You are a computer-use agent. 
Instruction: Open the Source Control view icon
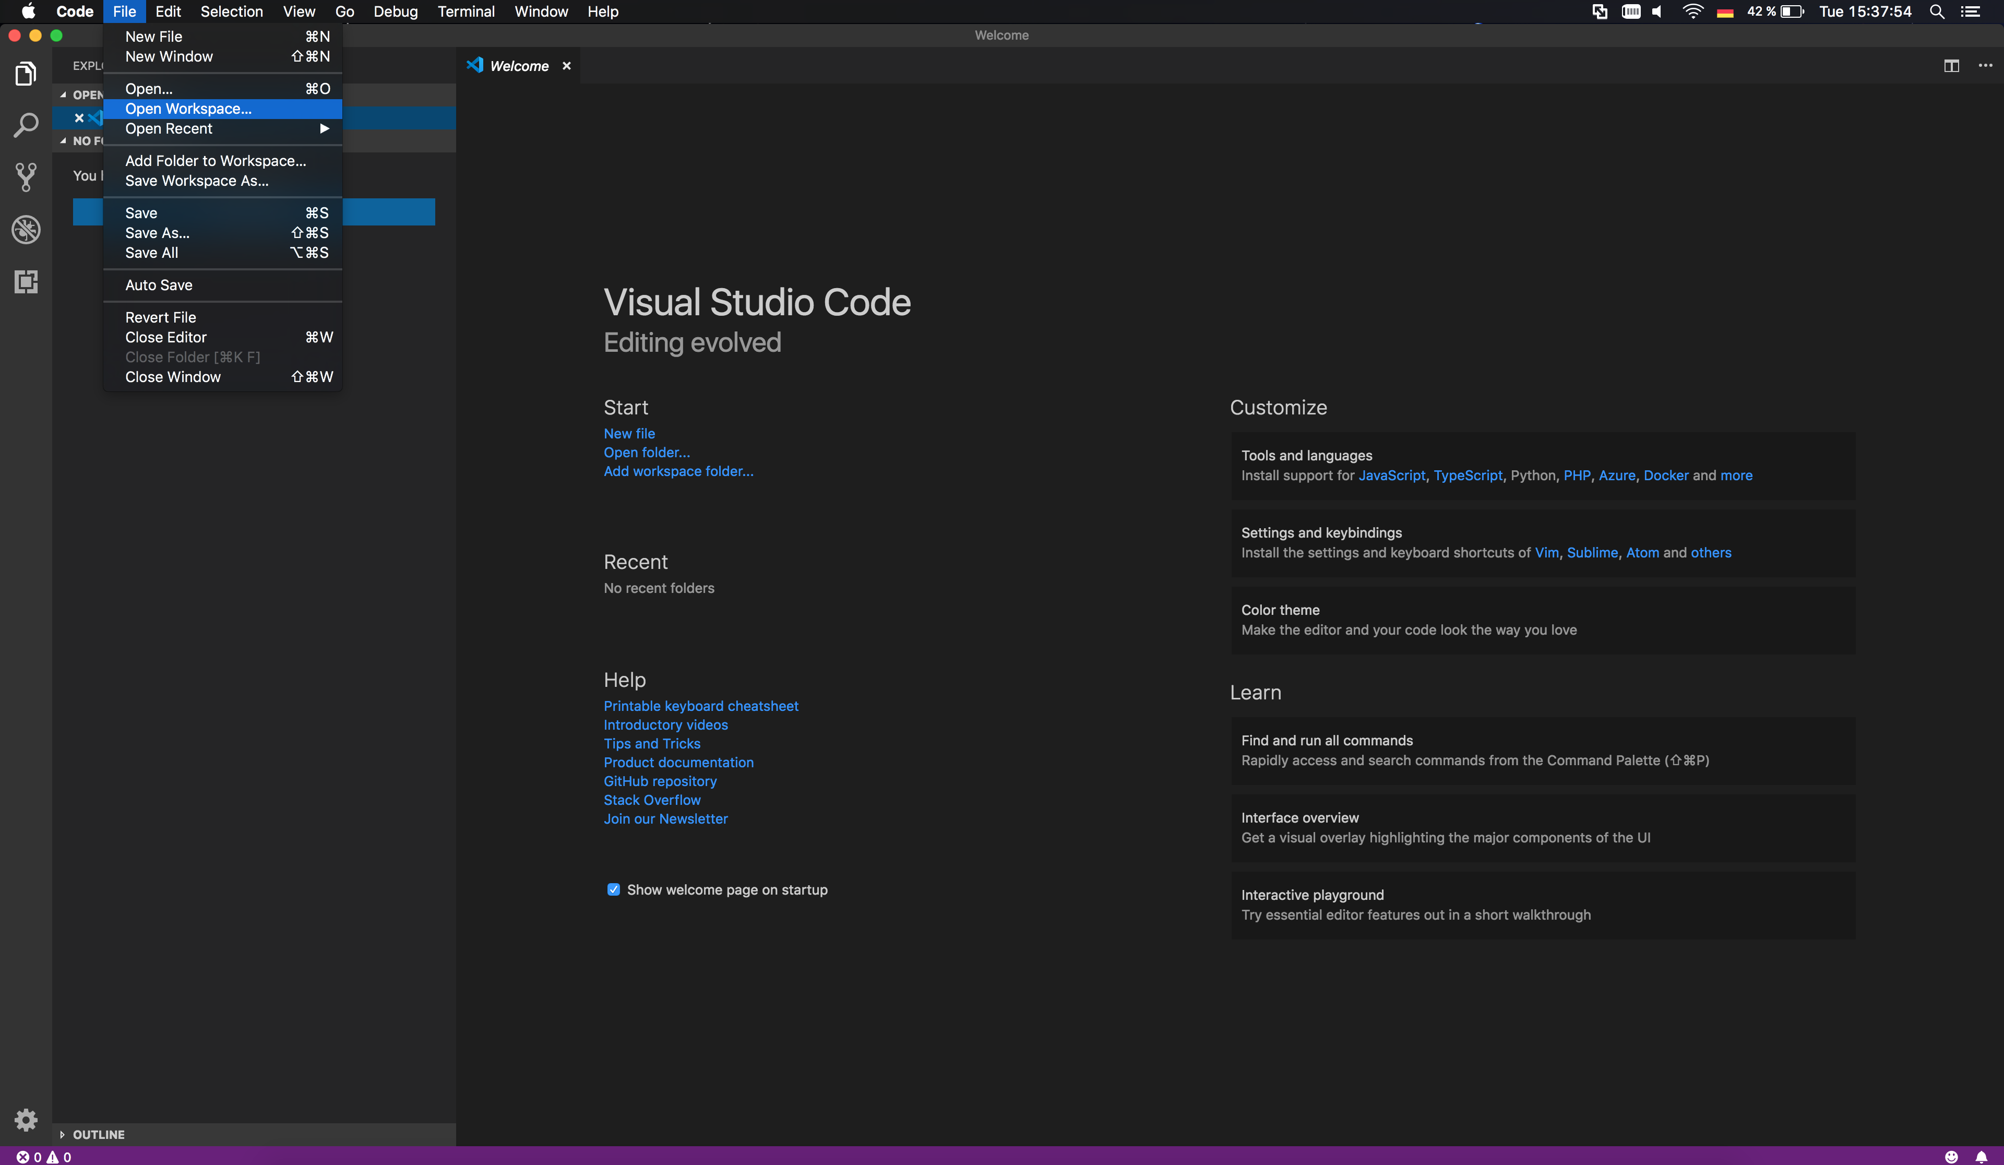(26, 177)
